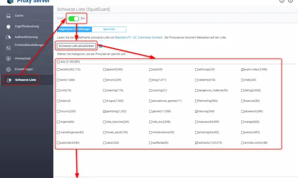Check the bank category checkbox
The image size is (298, 178).
(x=58, y=80)
